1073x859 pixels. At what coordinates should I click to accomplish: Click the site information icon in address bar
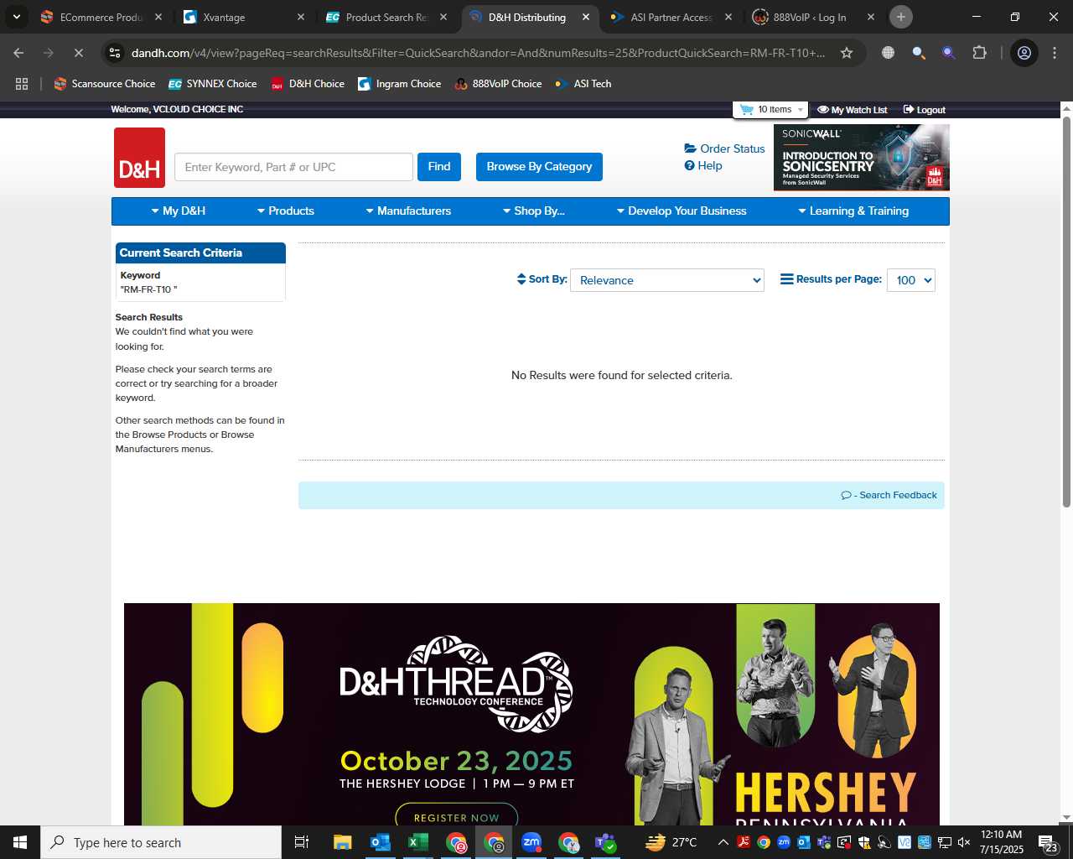point(115,53)
